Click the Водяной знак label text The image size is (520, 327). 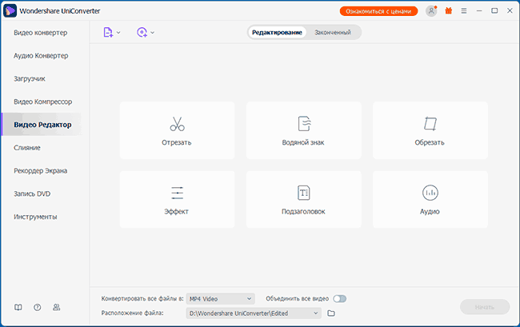[303, 142]
